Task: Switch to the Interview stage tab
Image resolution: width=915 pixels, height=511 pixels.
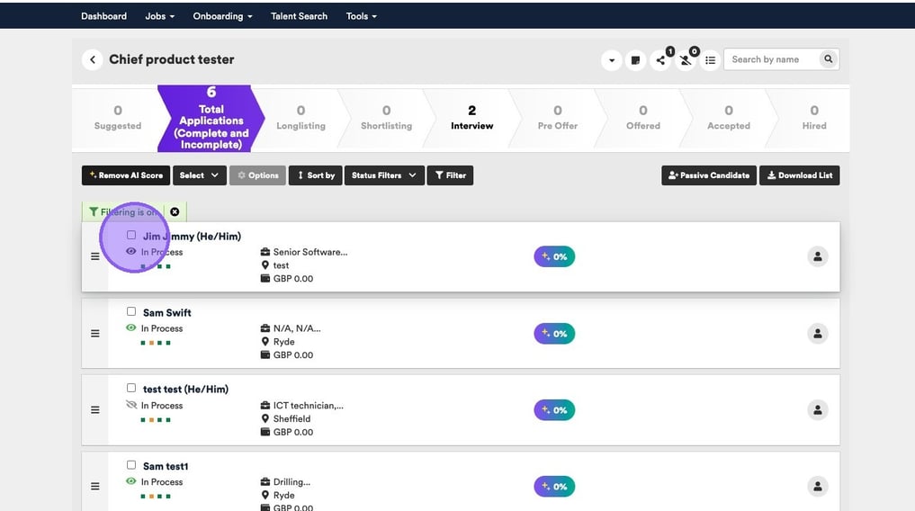Action: click(x=471, y=118)
